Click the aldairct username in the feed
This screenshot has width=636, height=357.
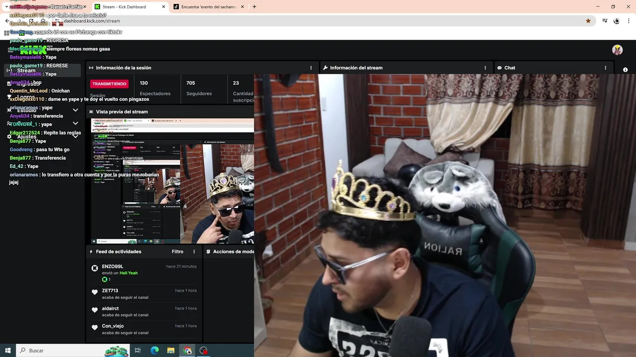pyautogui.click(x=110, y=308)
